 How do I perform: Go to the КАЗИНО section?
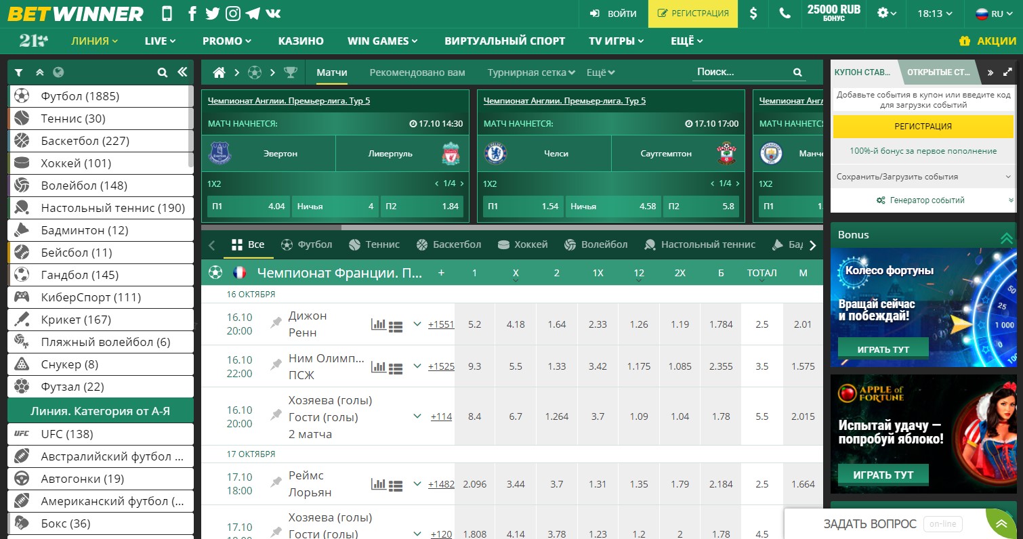tap(301, 41)
